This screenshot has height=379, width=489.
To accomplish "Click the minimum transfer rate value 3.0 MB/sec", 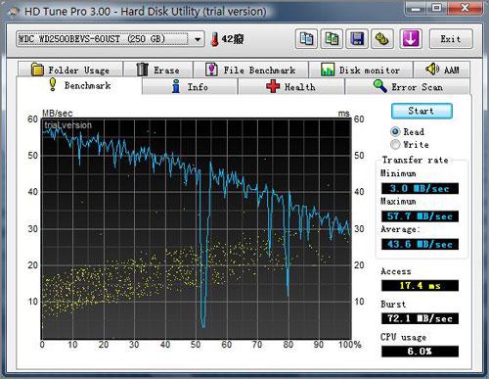I will (420, 188).
